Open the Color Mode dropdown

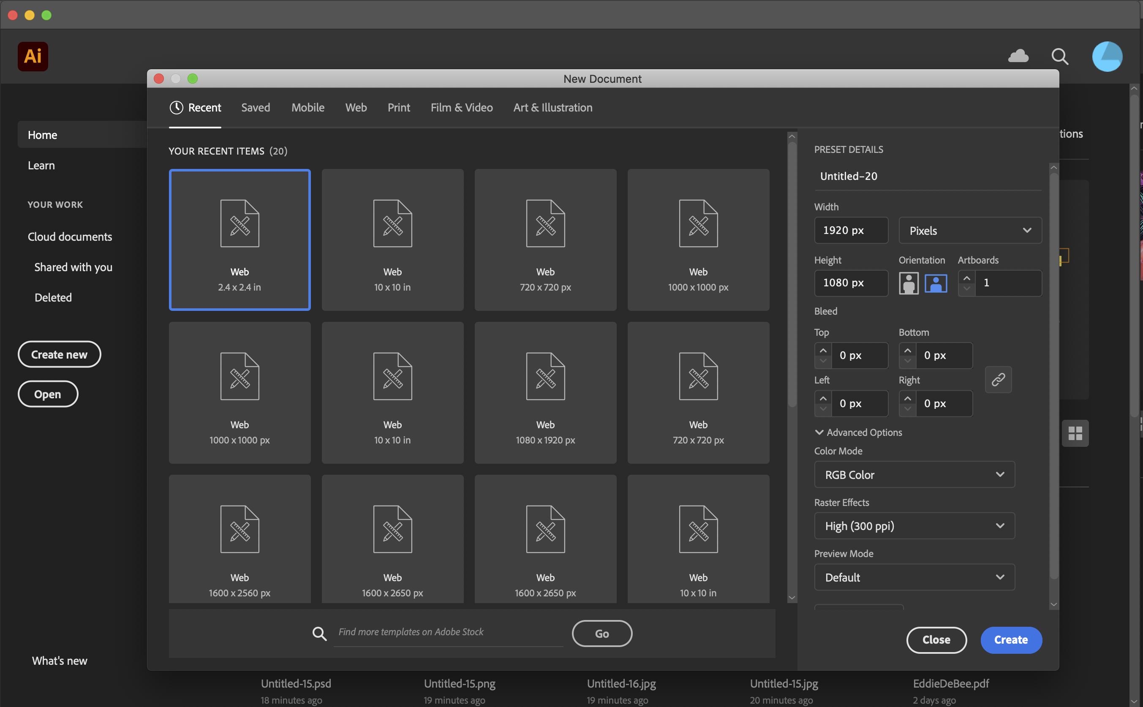point(913,473)
